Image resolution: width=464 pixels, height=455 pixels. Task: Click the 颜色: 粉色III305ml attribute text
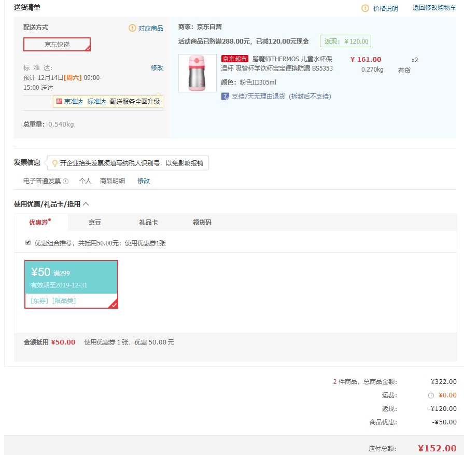click(248, 82)
